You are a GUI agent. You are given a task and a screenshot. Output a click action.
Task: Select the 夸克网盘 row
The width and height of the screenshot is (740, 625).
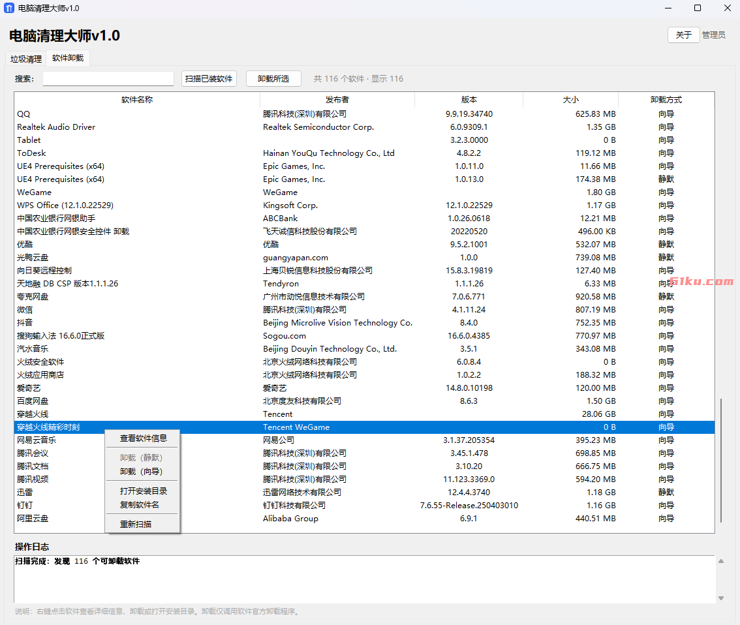[364, 297]
